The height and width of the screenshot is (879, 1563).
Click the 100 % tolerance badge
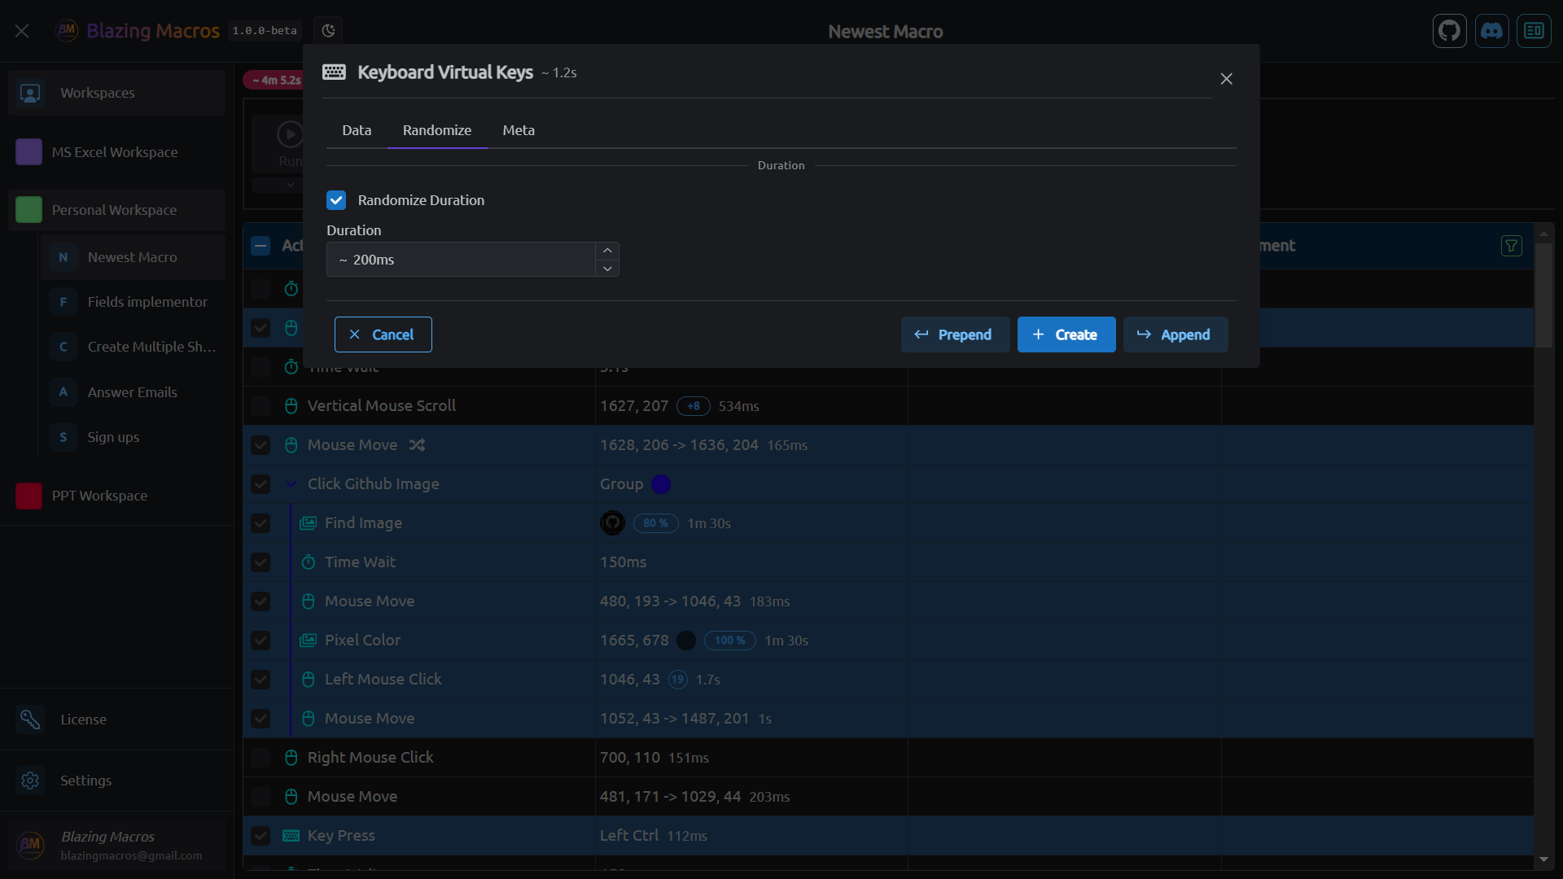(729, 641)
